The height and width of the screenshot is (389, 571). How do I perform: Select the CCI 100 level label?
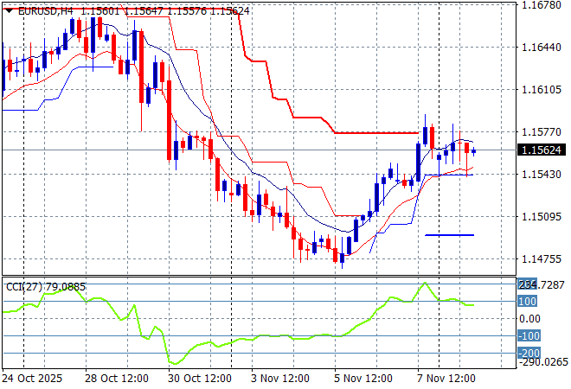(x=529, y=301)
